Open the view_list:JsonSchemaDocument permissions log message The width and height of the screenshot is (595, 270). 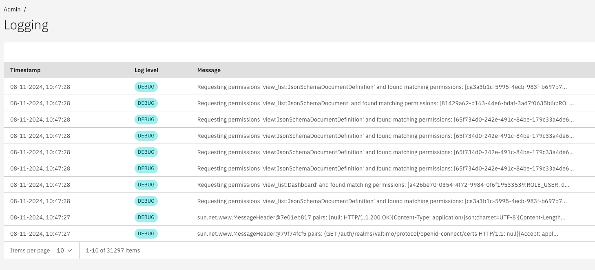[x=385, y=103]
